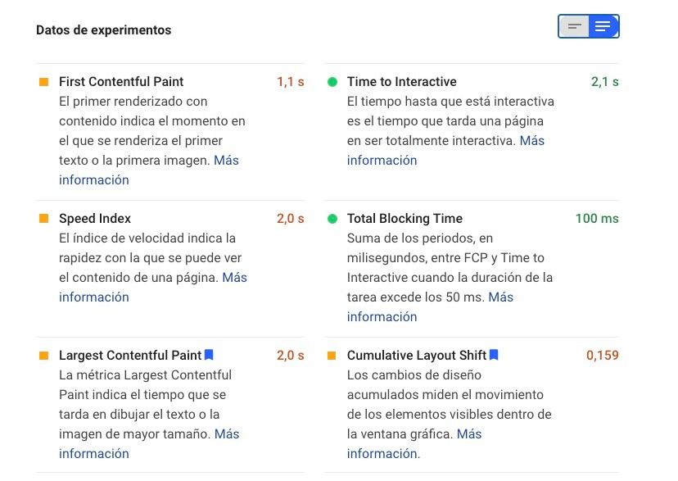
Task: Click the orange square beside Largest Contentful Paint
Action: 43,356
